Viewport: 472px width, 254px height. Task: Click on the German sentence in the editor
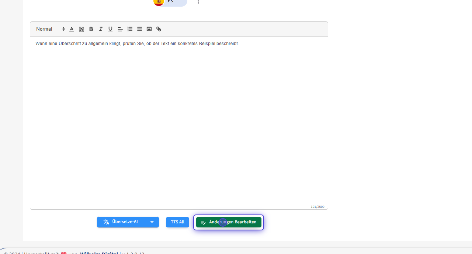137,44
